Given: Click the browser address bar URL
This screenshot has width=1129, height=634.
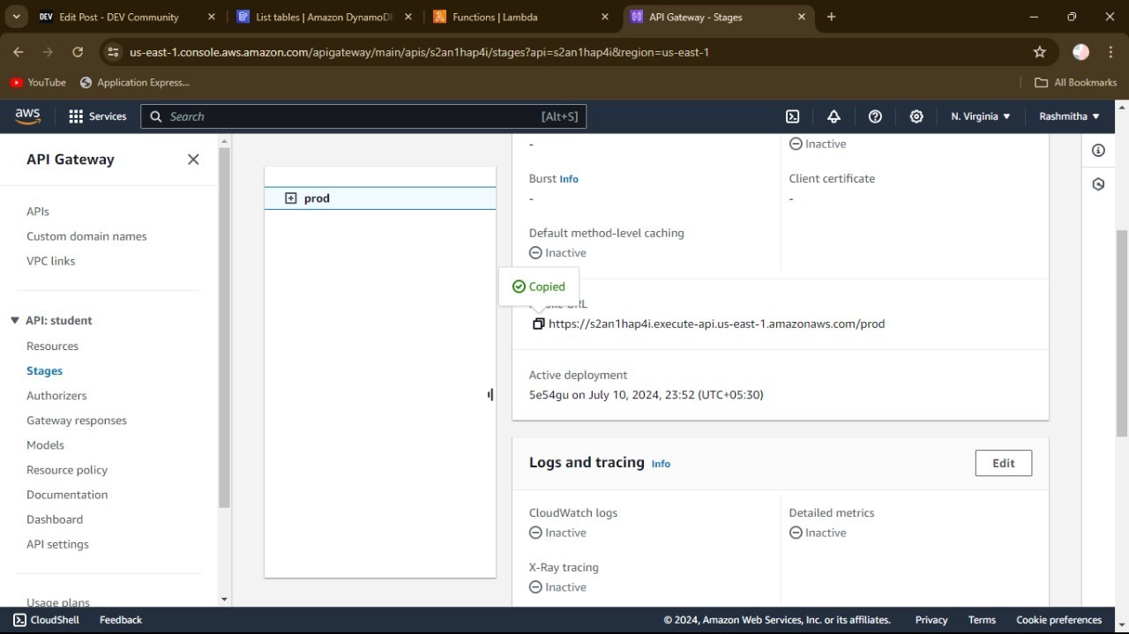Looking at the screenshot, I should click(x=419, y=52).
